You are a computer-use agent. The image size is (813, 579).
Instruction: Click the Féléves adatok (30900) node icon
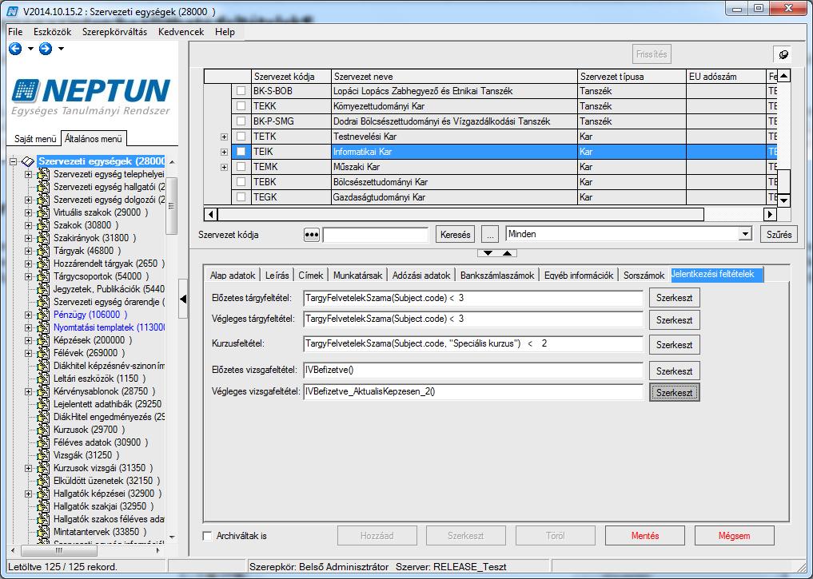coord(43,442)
